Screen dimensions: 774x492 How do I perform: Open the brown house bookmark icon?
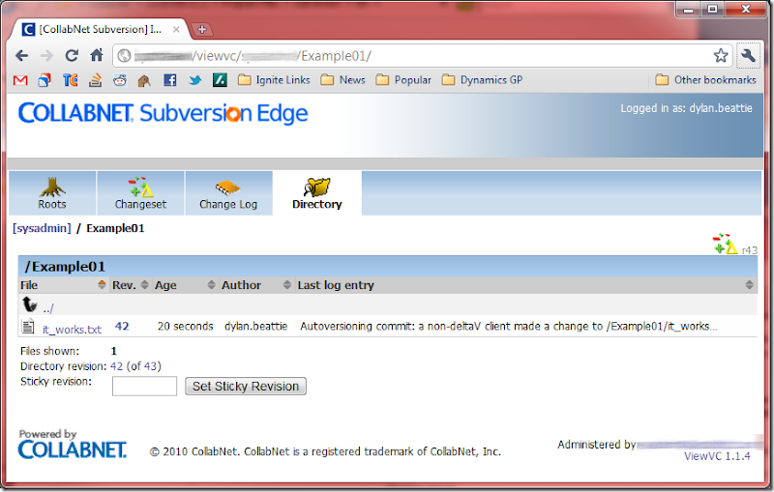tap(144, 80)
